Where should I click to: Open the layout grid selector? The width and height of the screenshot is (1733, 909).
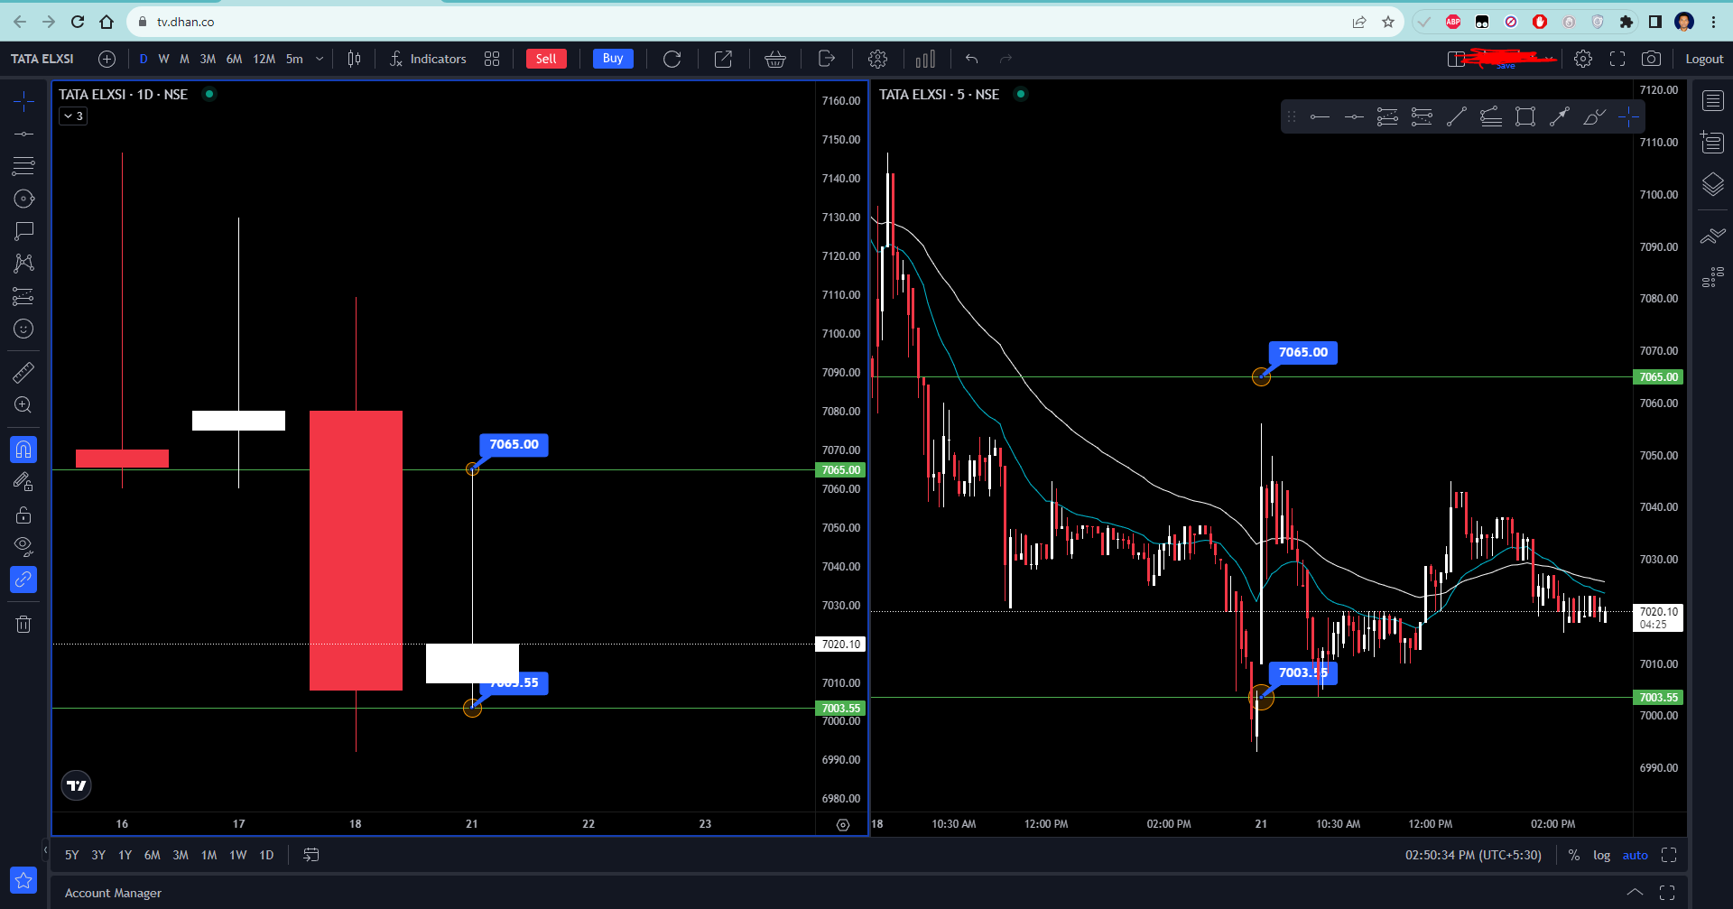click(492, 59)
